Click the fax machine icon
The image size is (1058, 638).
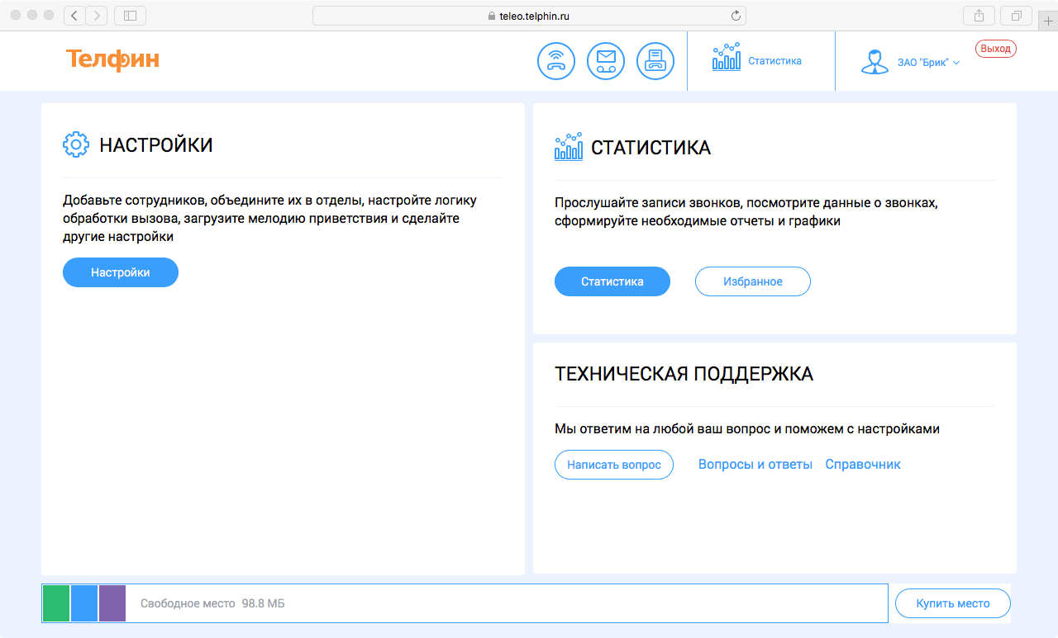click(655, 60)
